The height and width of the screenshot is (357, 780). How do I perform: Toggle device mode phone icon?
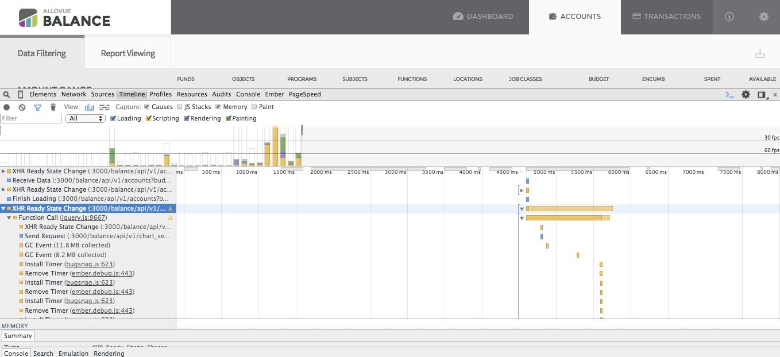[21, 95]
